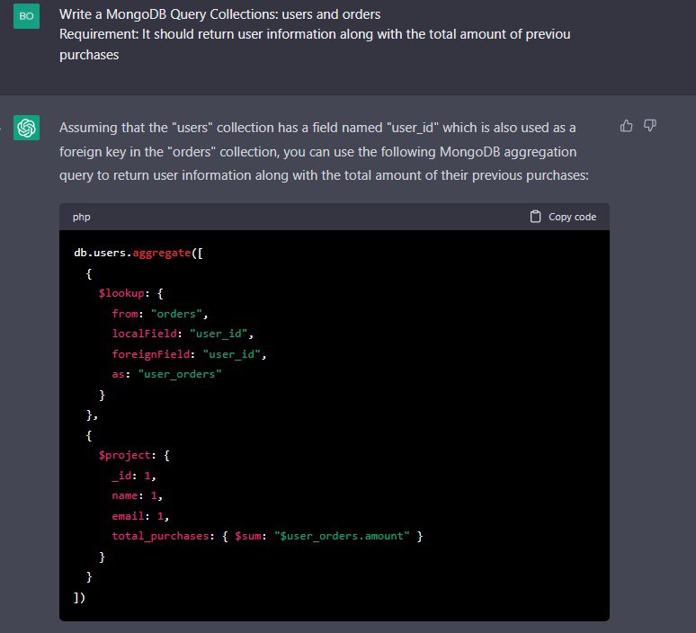The width and height of the screenshot is (696, 633).
Task: Click the $sum operator in code
Action: click(x=247, y=536)
